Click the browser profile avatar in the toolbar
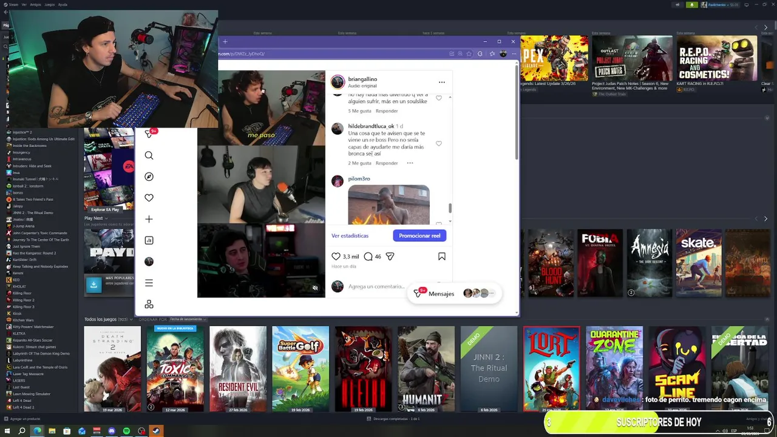 (x=503, y=53)
